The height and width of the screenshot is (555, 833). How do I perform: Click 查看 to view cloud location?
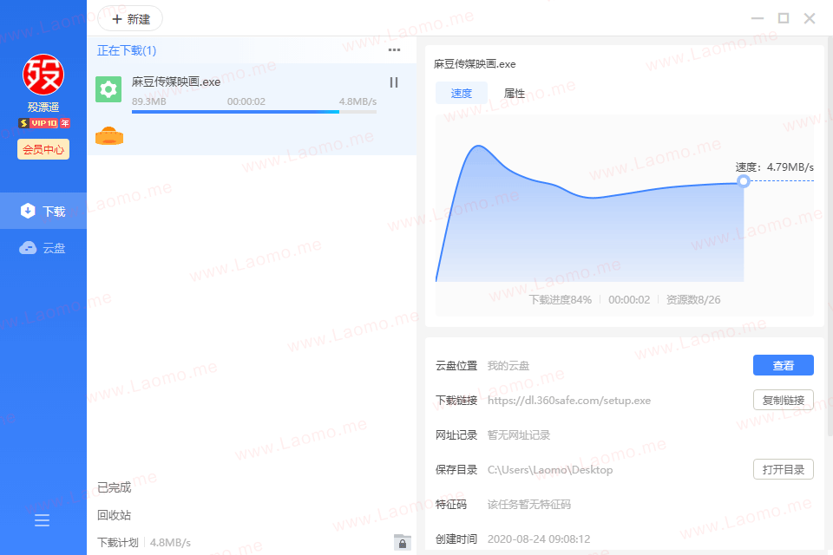tap(783, 365)
